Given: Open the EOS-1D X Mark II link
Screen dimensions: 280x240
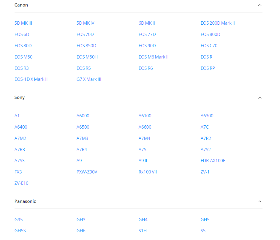Looking at the screenshot, I should (31, 79).
